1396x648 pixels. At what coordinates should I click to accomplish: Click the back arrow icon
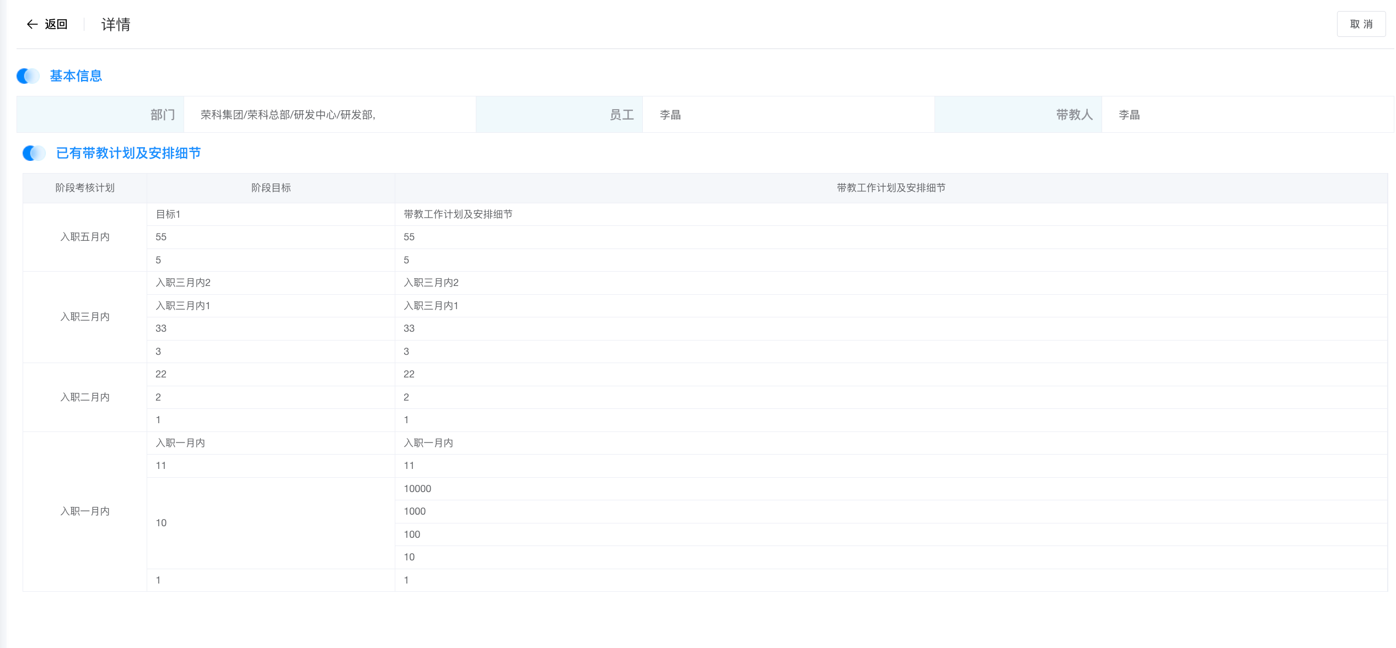[32, 24]
